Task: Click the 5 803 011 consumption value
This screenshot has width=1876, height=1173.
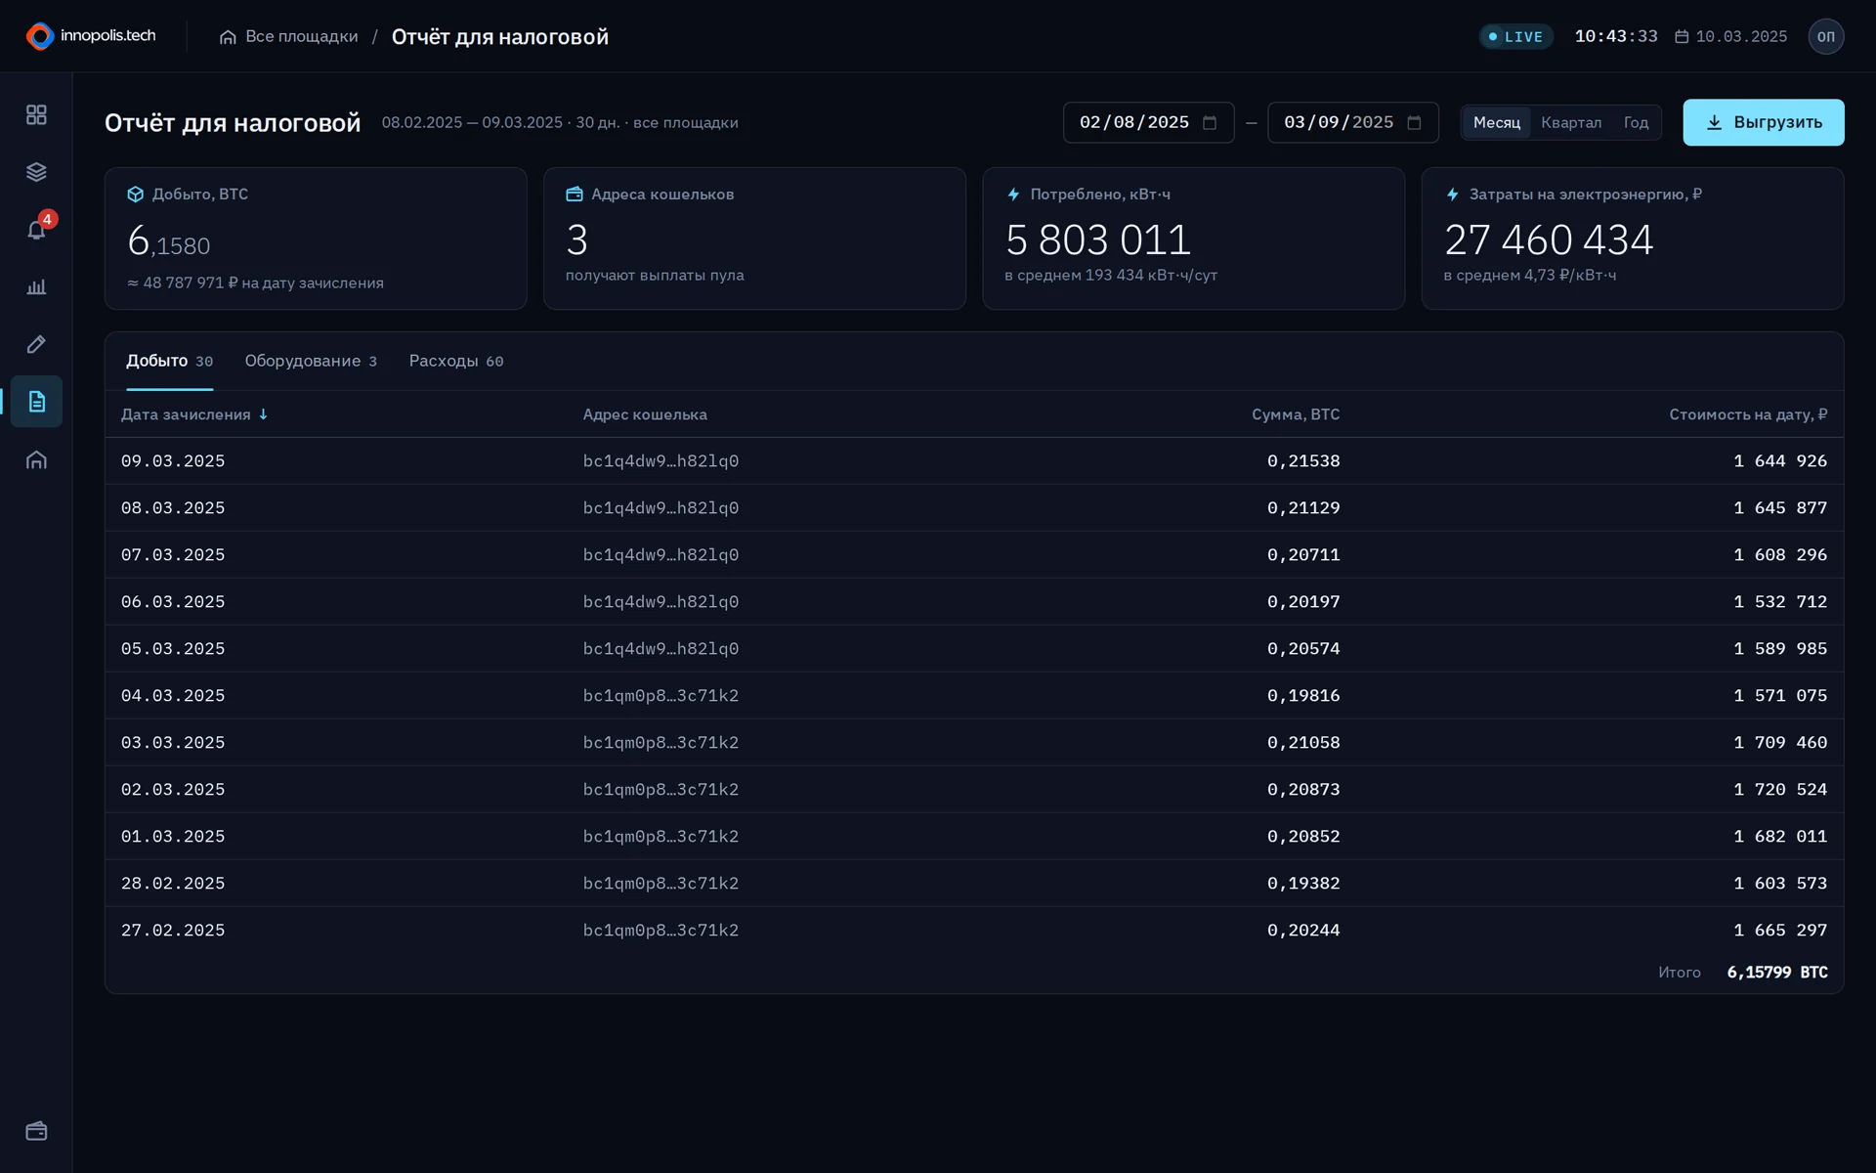Action: [x=1098, y=239]
